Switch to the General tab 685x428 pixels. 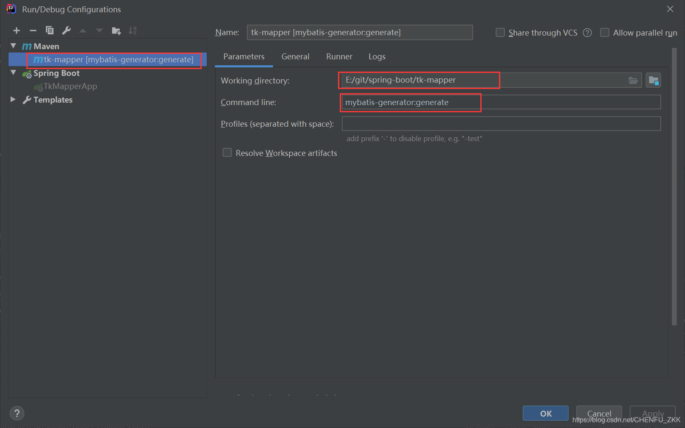[x=296, y=57]
